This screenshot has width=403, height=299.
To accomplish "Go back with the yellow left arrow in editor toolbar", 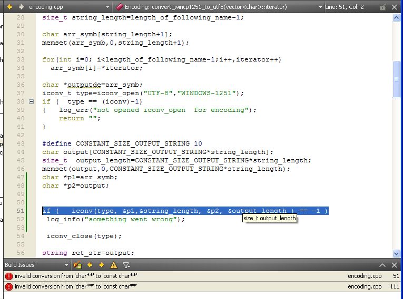I will [x=9, y=7].
